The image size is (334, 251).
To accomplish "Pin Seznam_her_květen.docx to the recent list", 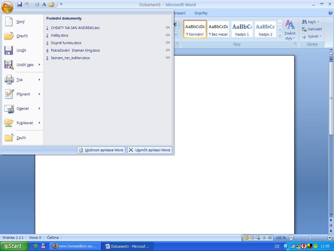I will 167,58.
